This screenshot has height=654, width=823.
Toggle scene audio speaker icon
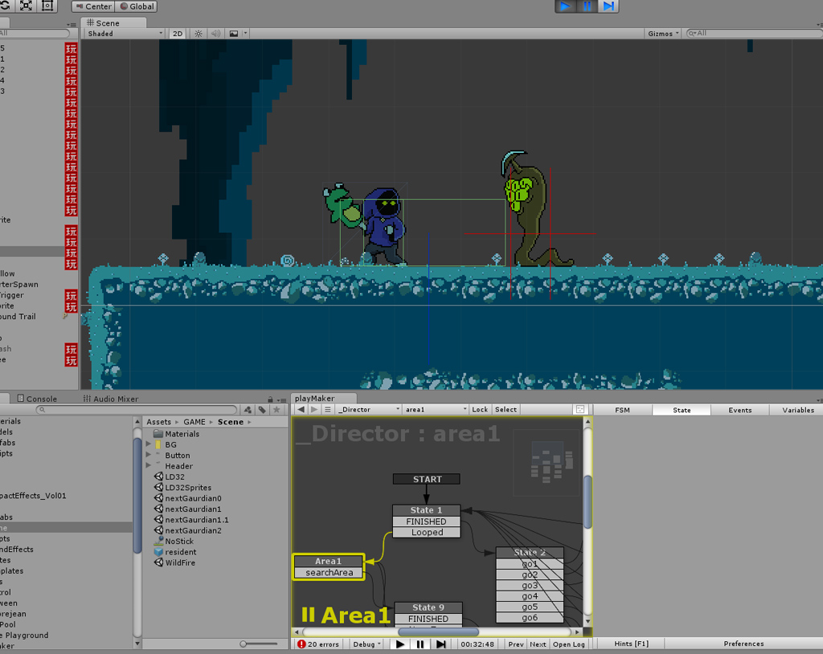215,34
